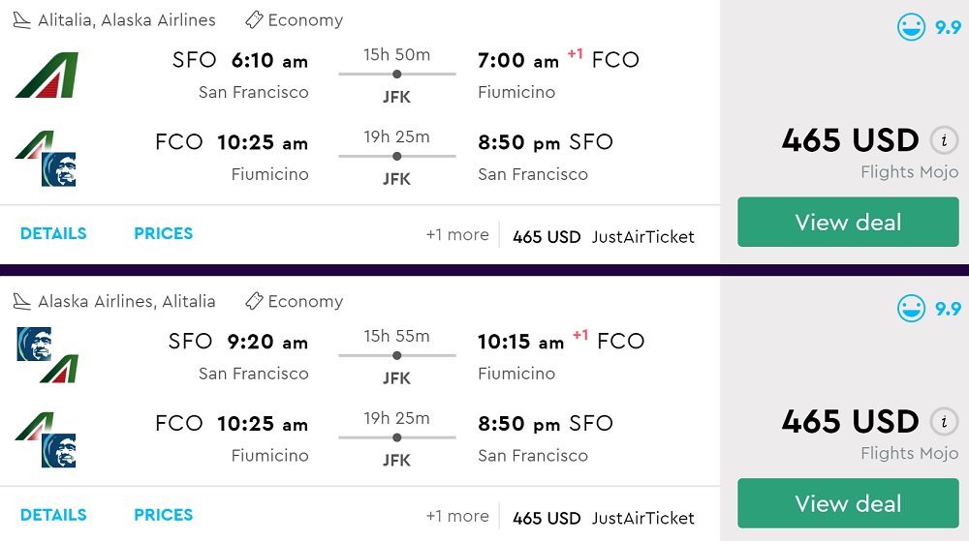Click the smiley rating icon on second flight
Image resolution: width=969 pixels, height=541 pixels.
point(912,309)
